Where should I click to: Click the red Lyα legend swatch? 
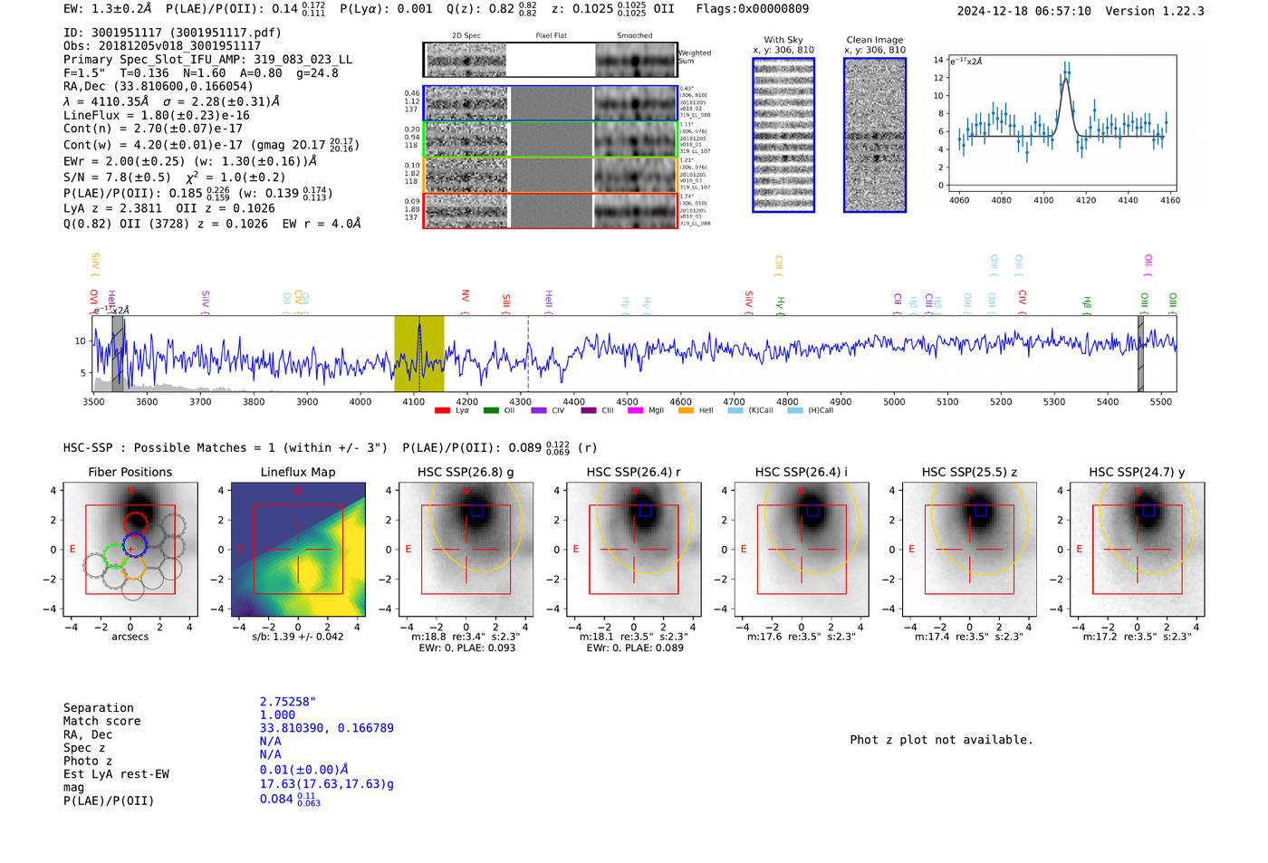click(x=442, y=410)
